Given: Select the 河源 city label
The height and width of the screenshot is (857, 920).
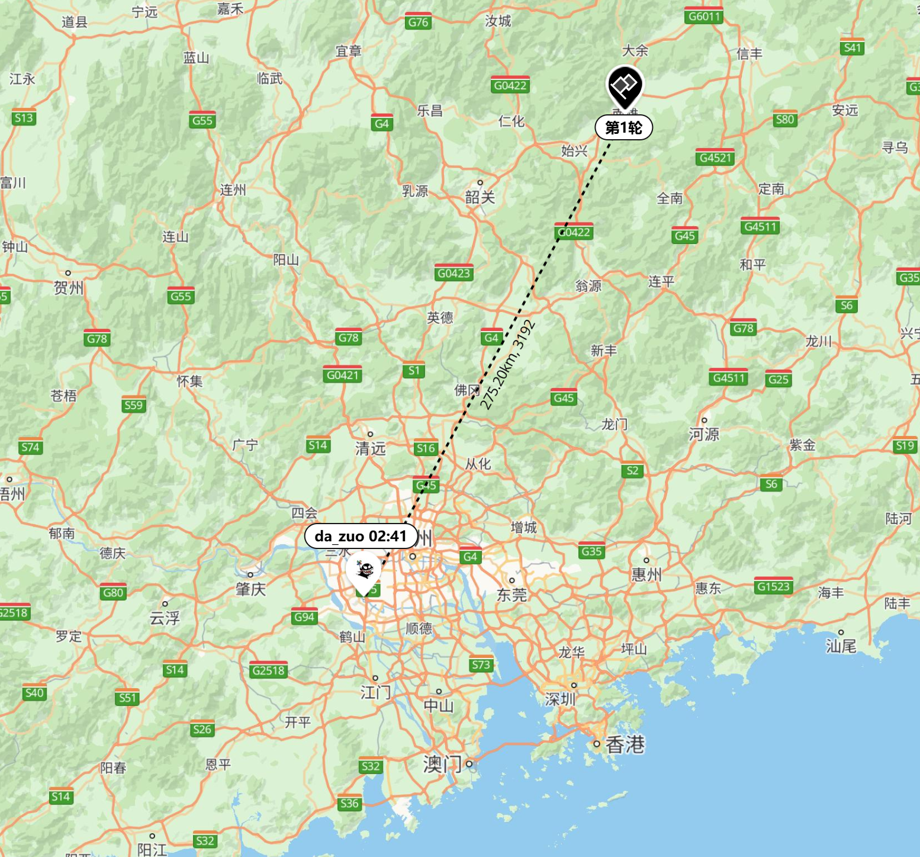Looking at the screenshot, I should 704,434.
